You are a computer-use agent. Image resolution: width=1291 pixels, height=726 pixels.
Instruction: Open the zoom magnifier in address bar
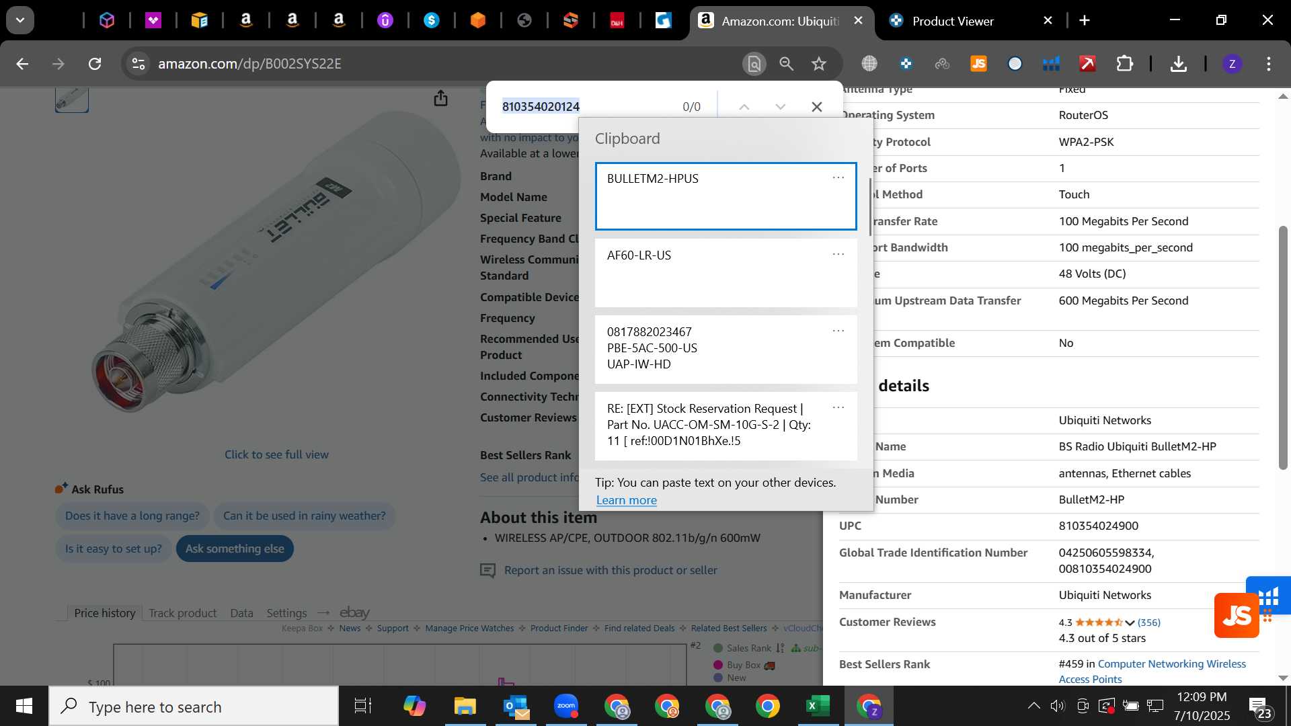(x=786, y=64)
